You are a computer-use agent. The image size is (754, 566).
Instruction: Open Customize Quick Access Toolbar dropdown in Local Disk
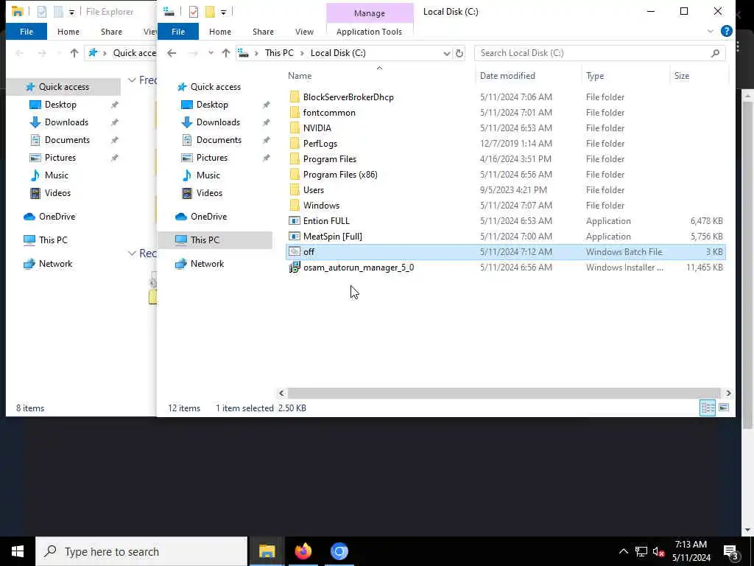point(223,12)
